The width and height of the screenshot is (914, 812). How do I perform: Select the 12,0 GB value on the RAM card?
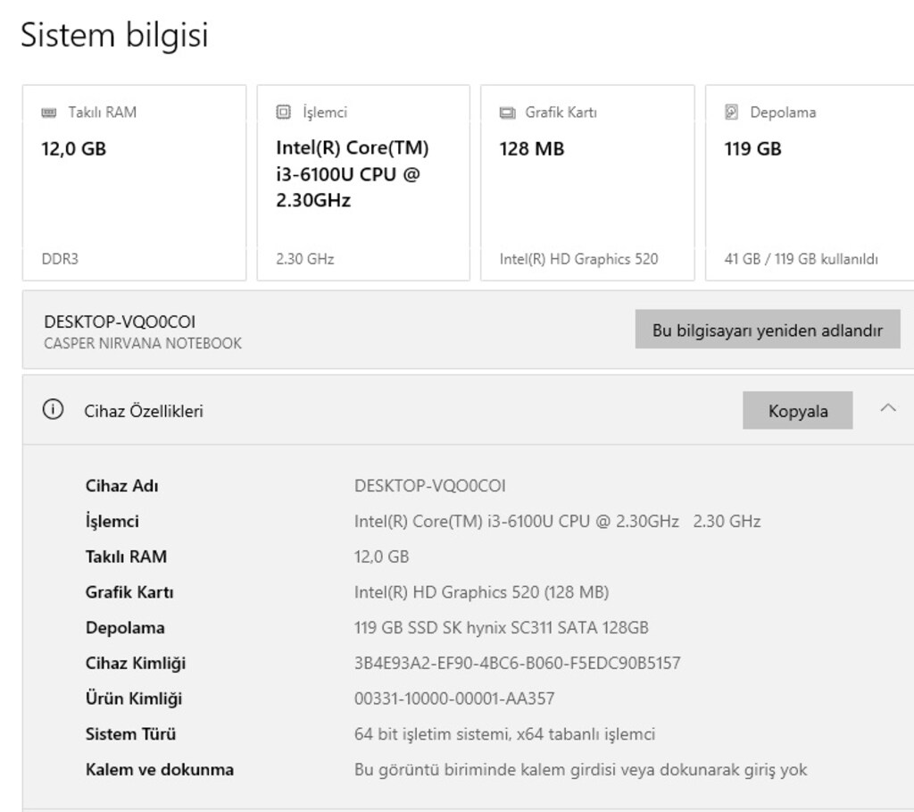pos(74,149)
